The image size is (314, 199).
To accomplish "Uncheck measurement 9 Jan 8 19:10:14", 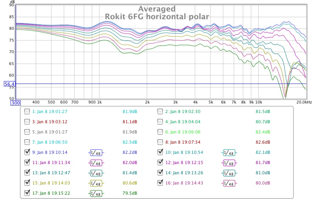I will 27,152.
